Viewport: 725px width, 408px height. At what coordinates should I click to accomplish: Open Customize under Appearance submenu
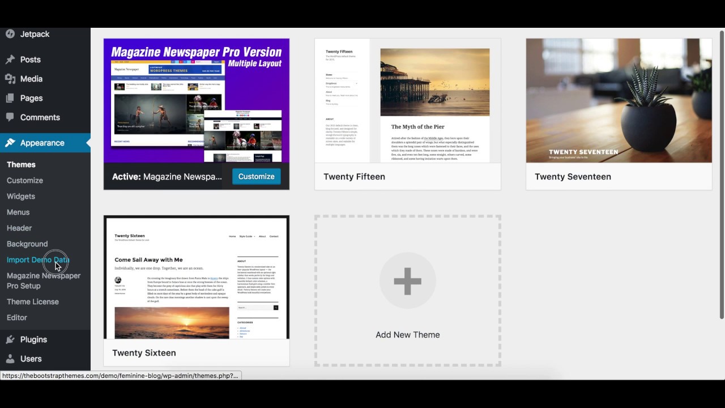pyautogui.click(x=25, y=180)
